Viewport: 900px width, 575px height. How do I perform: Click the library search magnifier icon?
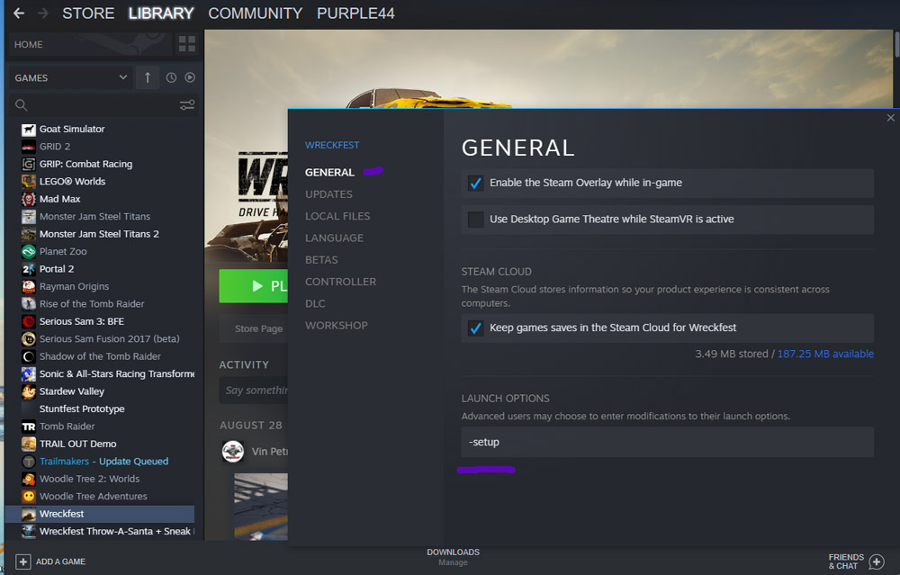coord(22,105)
